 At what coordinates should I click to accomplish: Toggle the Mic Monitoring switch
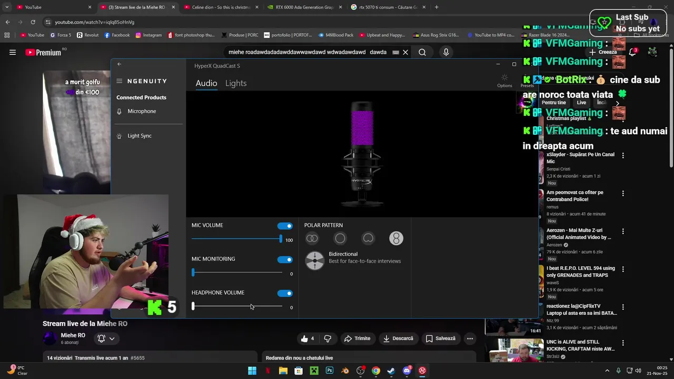click(x=285, y=260)
